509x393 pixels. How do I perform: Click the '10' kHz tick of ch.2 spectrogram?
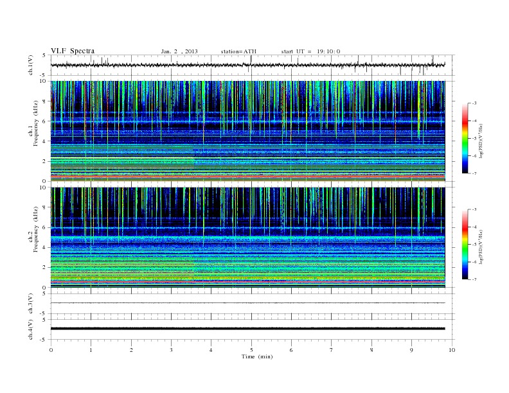[x=43, y=188]
